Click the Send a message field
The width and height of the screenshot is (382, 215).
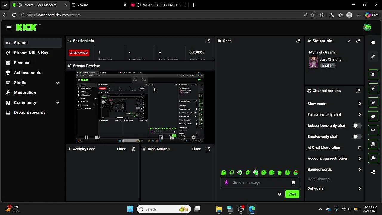[x=260, y=182]
